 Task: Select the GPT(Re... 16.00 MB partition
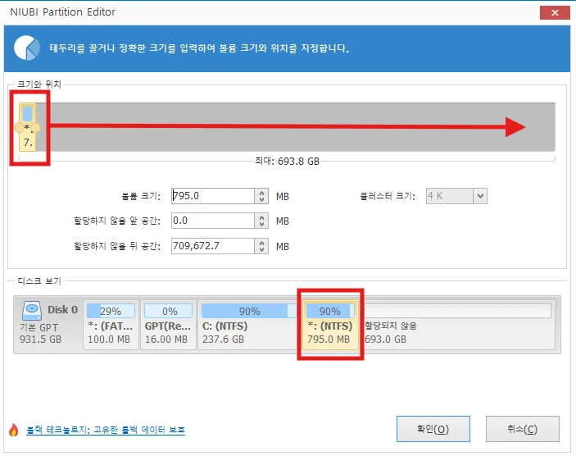tap(168, 324)
